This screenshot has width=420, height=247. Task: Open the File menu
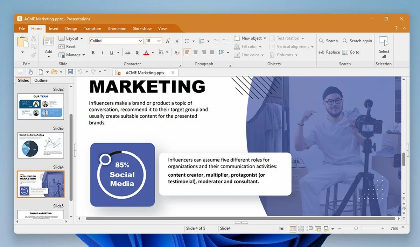point(22,29)
